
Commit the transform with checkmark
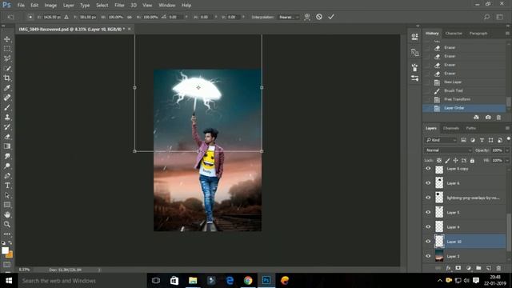[331, 17]
